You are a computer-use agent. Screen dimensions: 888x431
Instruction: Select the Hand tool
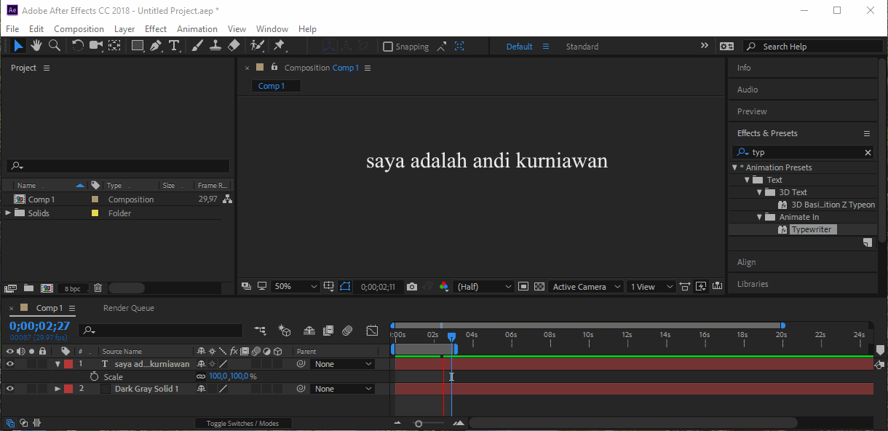[36, 45]
